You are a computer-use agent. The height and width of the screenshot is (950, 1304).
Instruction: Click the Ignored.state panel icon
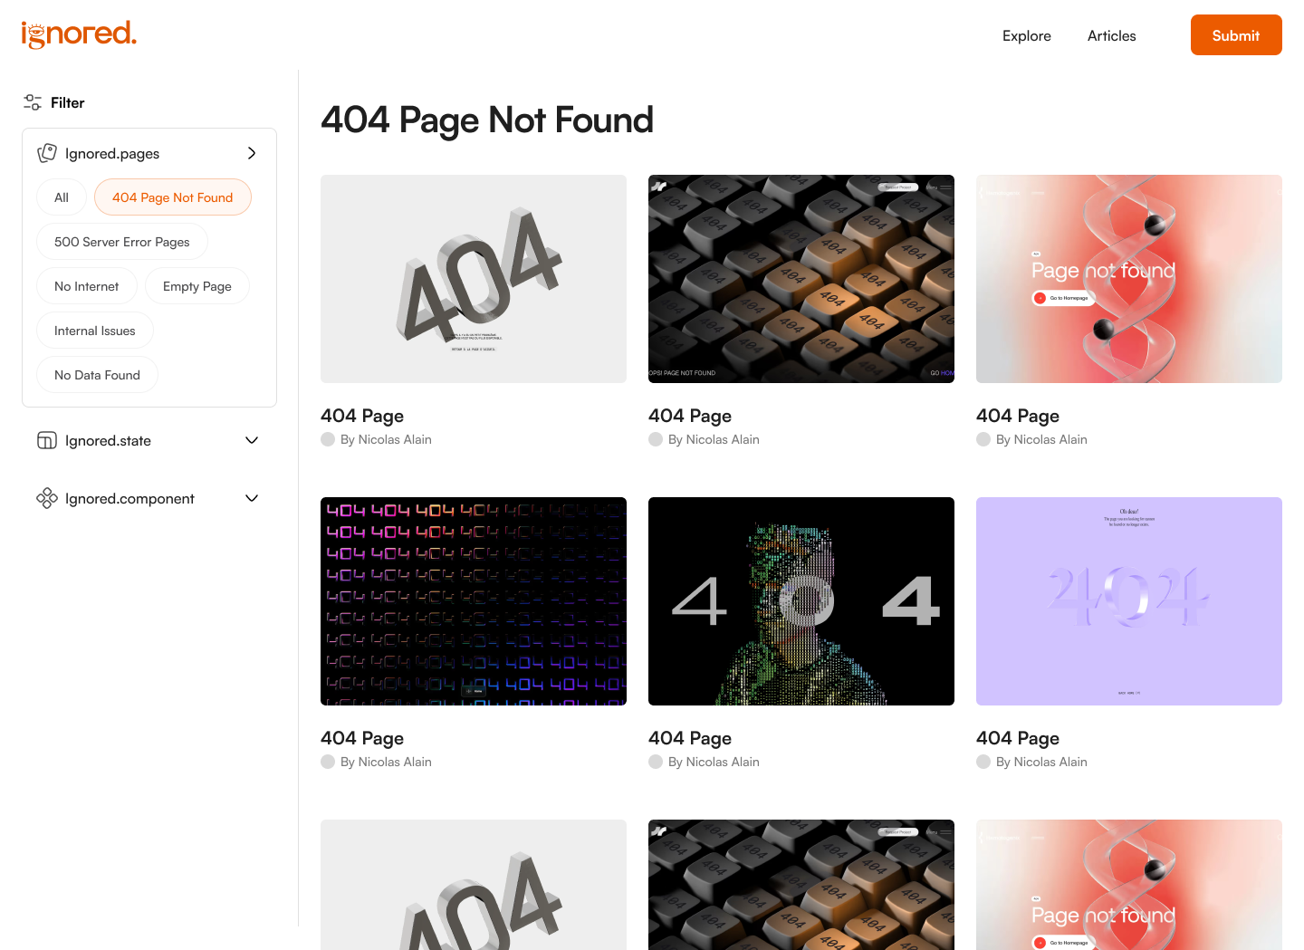47,440
